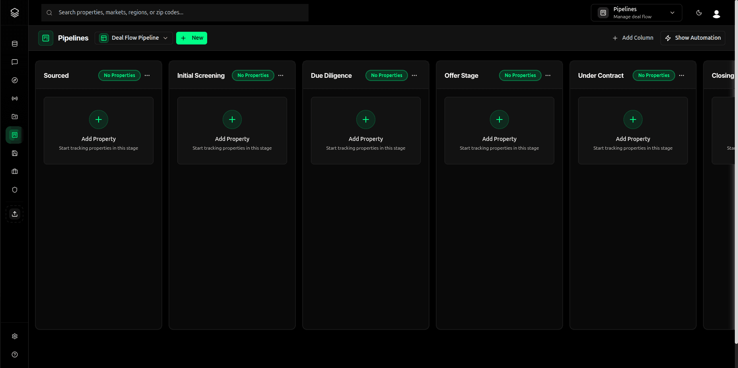
Task: Click Start tracking text under Initial Screening
Action: [232, 148]
